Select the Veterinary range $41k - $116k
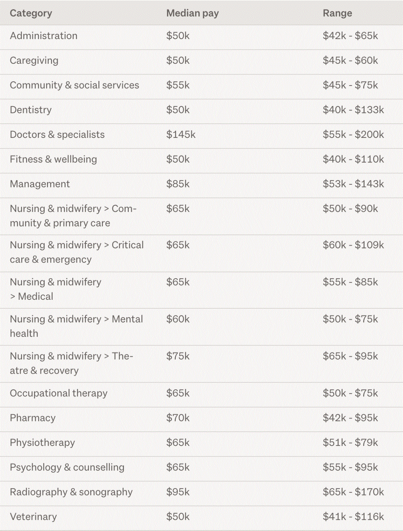This screenshot has width=403, height=531. pyautogui.click(x=353, y=516)
